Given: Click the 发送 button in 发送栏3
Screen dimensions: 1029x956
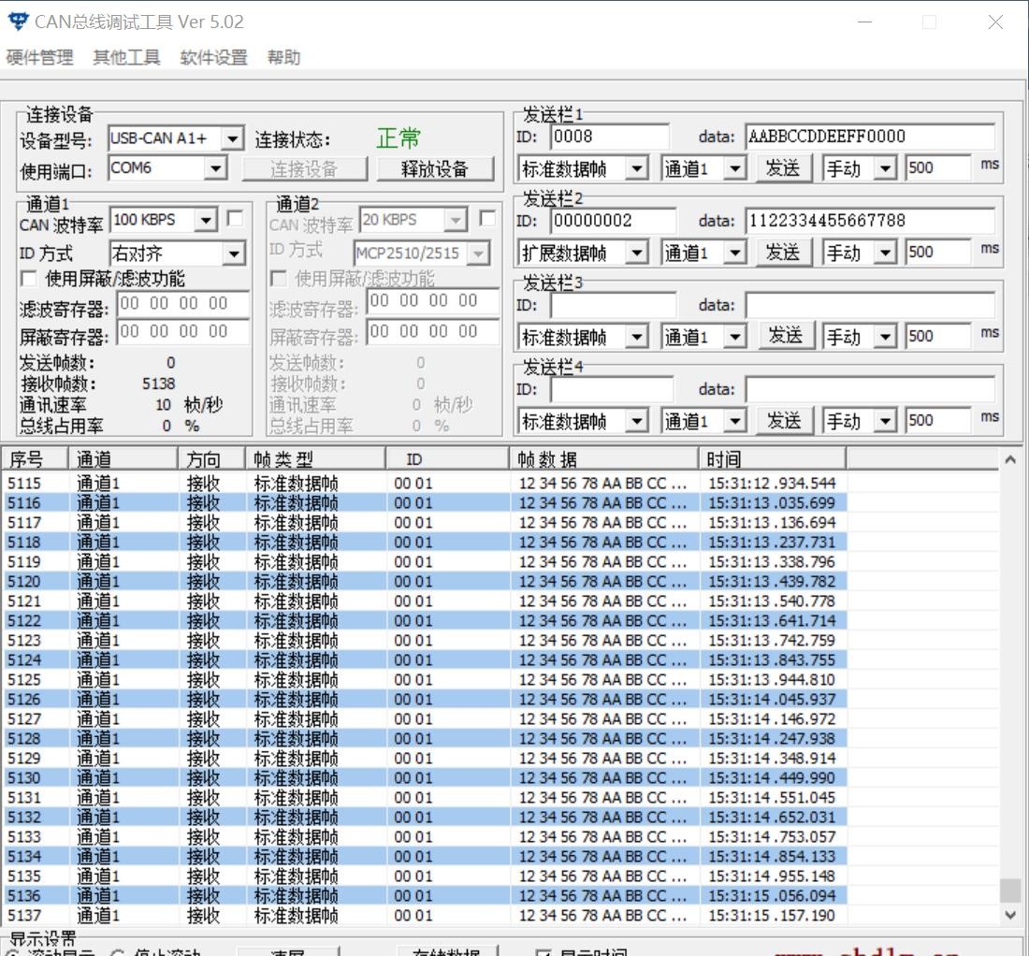Looking at the screenshot, I should 786,336.
